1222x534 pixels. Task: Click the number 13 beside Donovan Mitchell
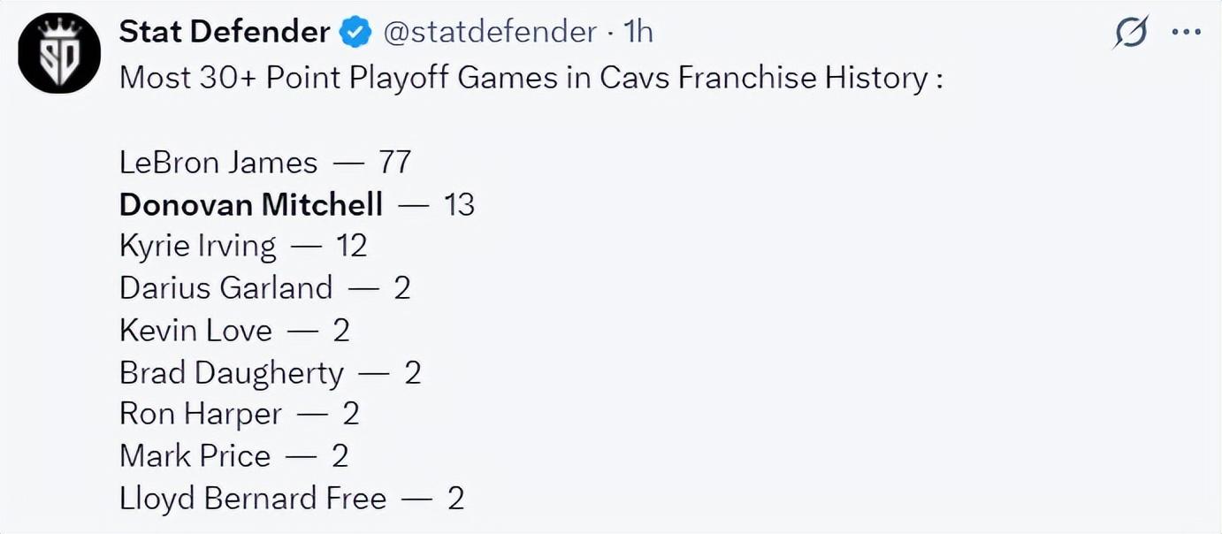tap(460, 205)
